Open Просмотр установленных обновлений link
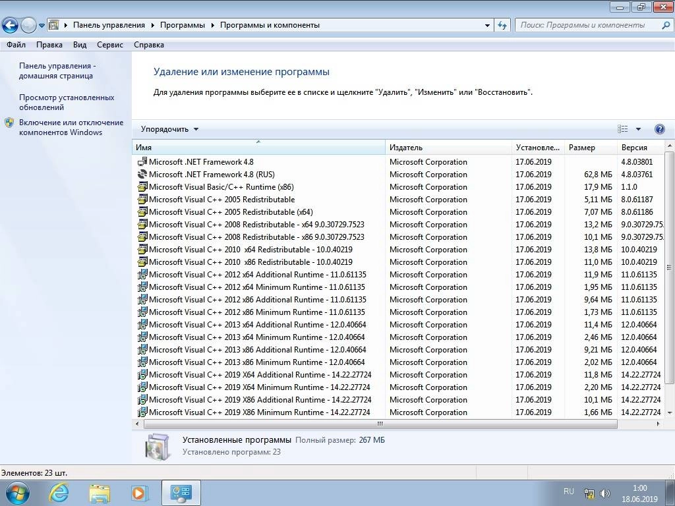 pyautogui.click(x=67, y=102)
